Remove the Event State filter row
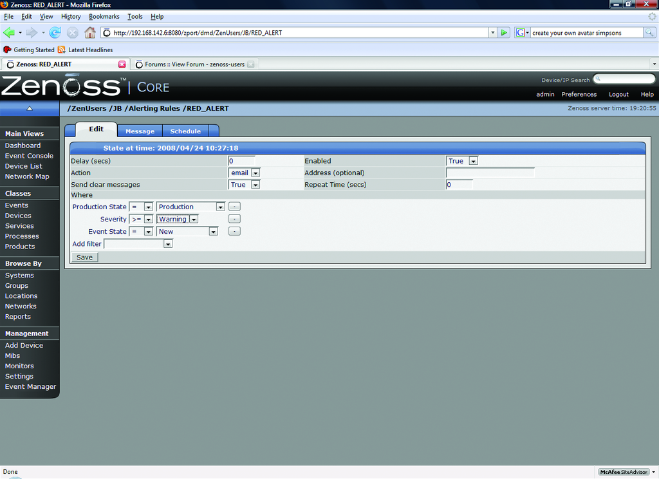Viewport: 659px width, 479px height. 234,231
